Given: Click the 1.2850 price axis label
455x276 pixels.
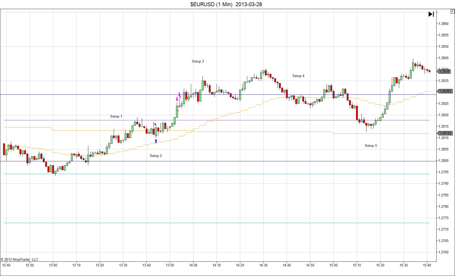Looking at the screenshot, I should [444, 46].
